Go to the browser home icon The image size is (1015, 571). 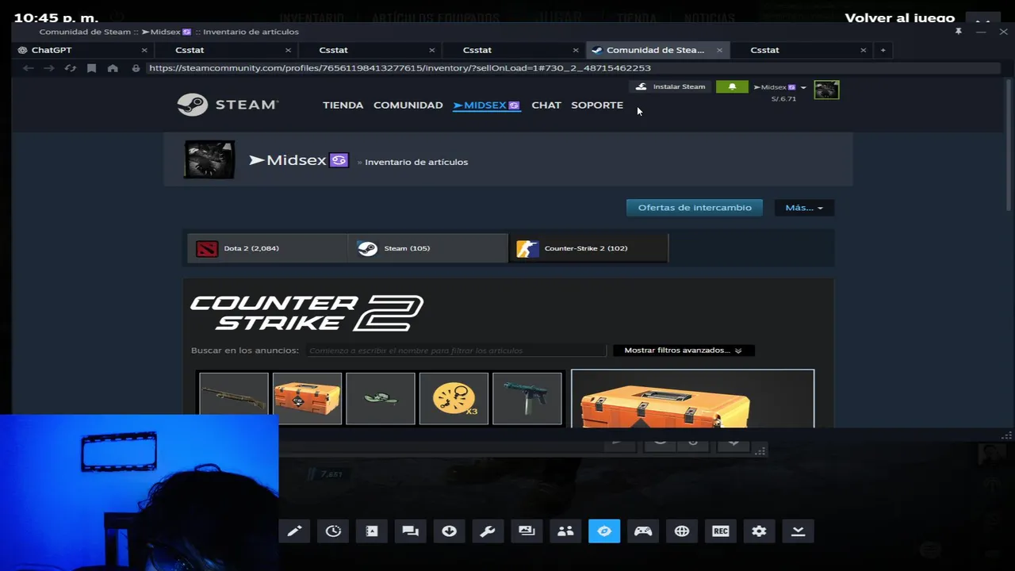(113, 68)
